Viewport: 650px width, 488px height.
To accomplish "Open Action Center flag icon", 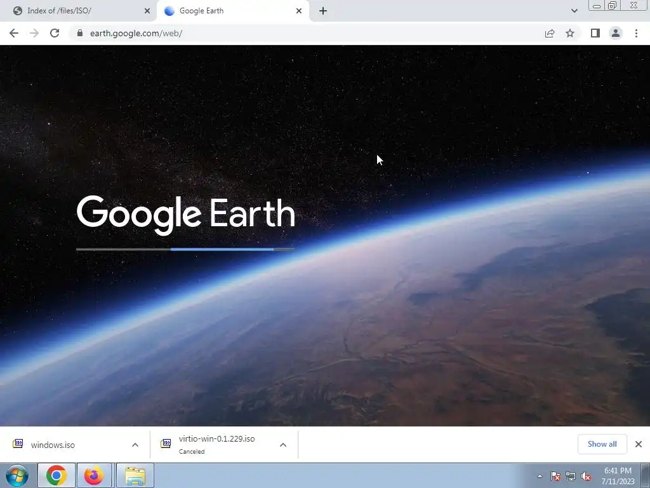I will tap(555, 476).
